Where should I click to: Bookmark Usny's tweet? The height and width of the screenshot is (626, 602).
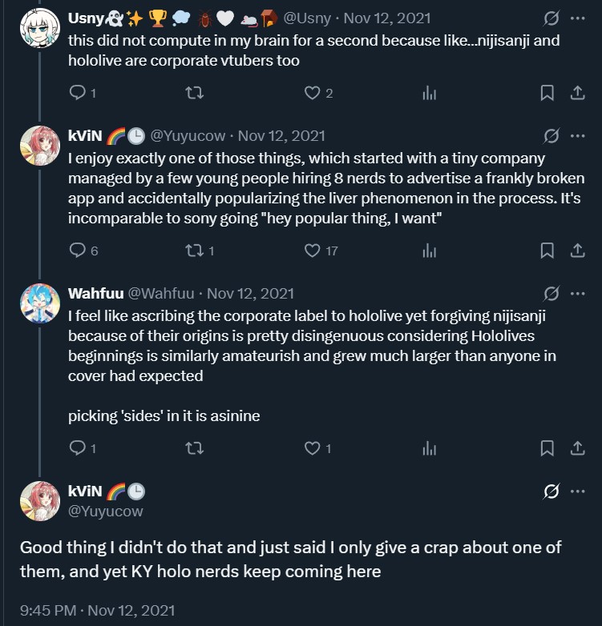[547, 94]
